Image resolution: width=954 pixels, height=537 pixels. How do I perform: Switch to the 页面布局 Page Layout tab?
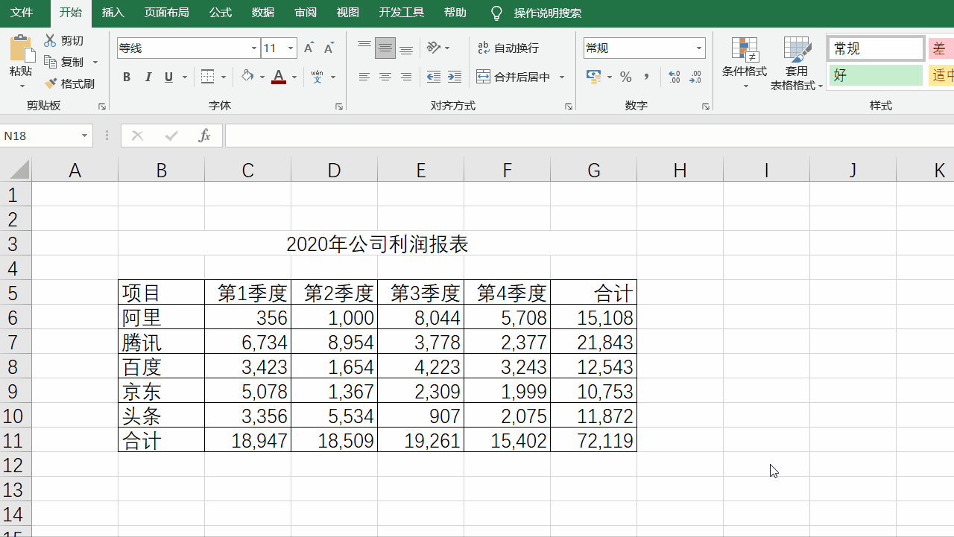[x=167, y=13]
